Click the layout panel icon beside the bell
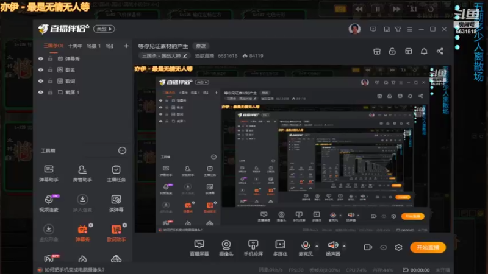 tap(408, 51)
